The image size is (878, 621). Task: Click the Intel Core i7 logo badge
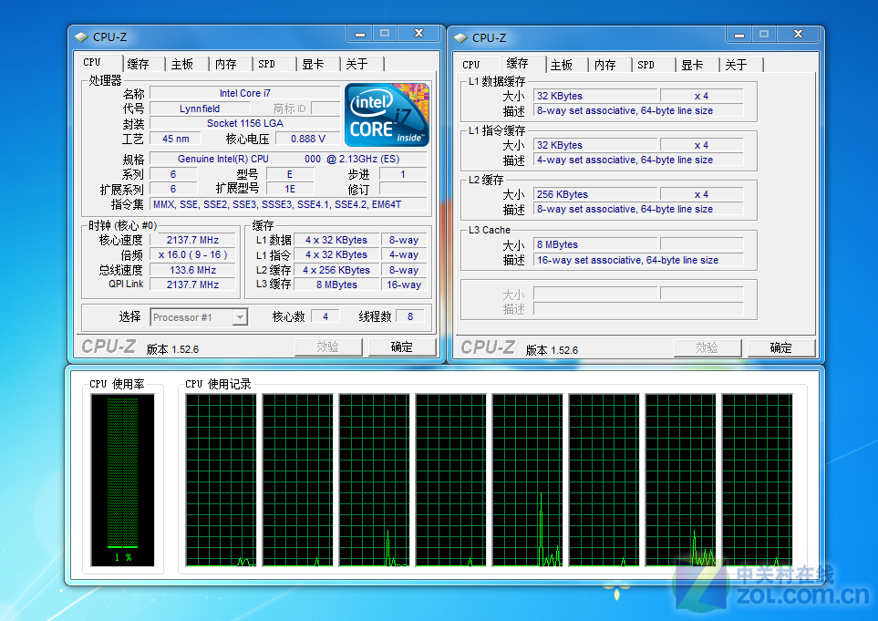click(387, 115)
